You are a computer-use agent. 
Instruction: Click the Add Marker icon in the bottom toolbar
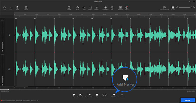click(x=114, y=95)
